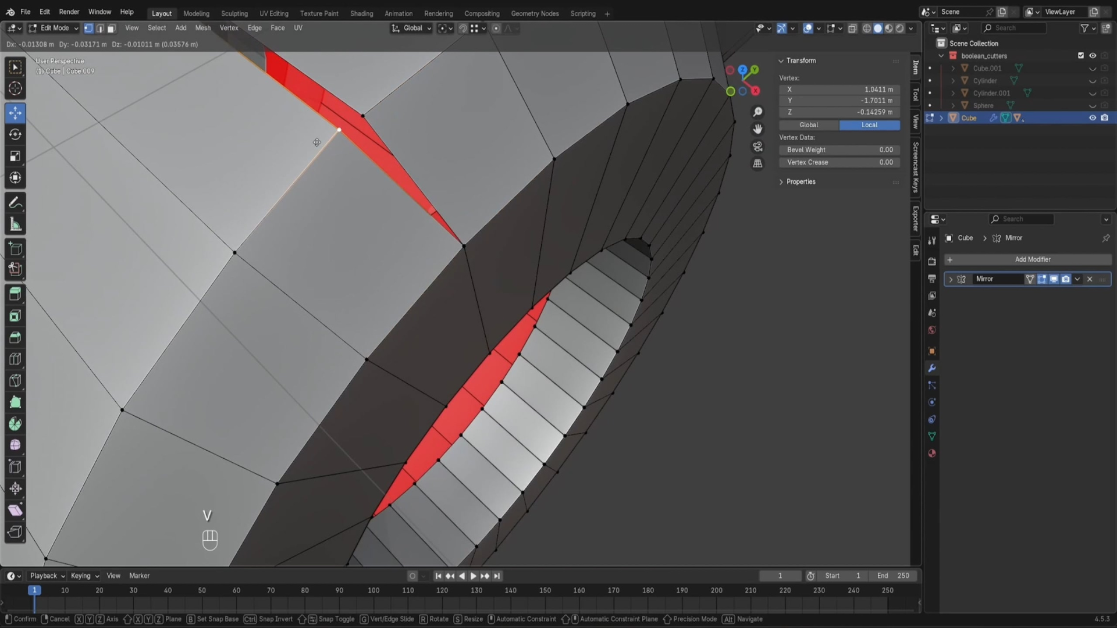Expand the Cylinder.001 outliner item
1117x628 pixels.
pyautogui.click(x=953, y=93)
